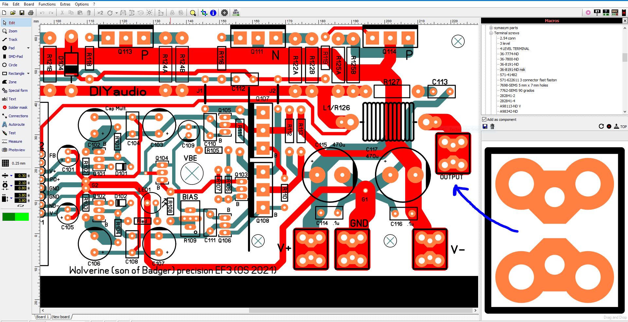Click the toolbar Delete trash icon
This screenshot has height=322, width=628.
(89, 13)
